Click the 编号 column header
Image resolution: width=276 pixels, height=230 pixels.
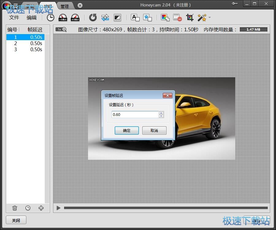(x=12, y=29)
